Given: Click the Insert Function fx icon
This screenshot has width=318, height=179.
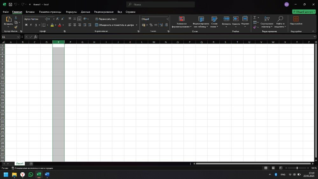Looking at the screenshot, I should click(x=36, y=37).
